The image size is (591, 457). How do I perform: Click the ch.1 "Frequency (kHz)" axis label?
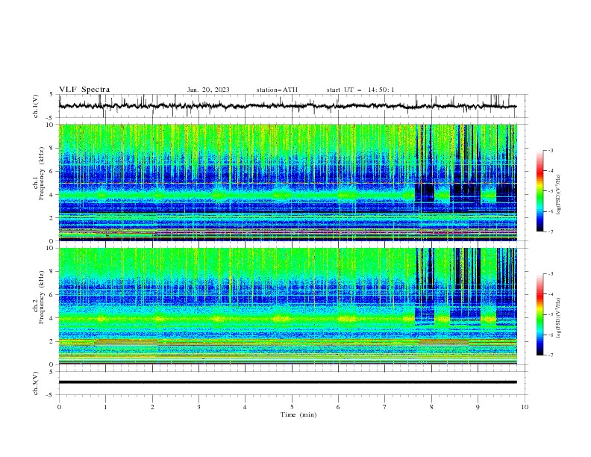point(42,174)
